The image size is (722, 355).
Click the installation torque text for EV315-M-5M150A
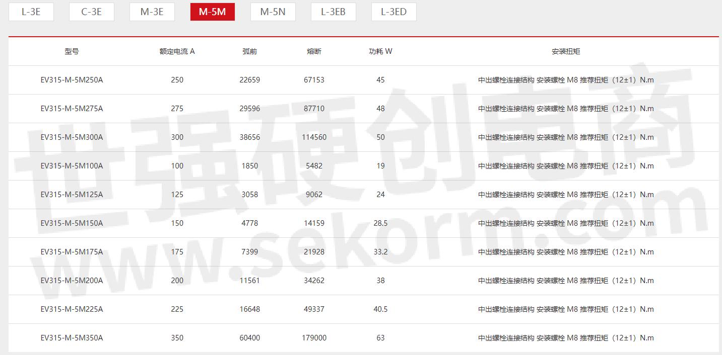pos(565,223)
